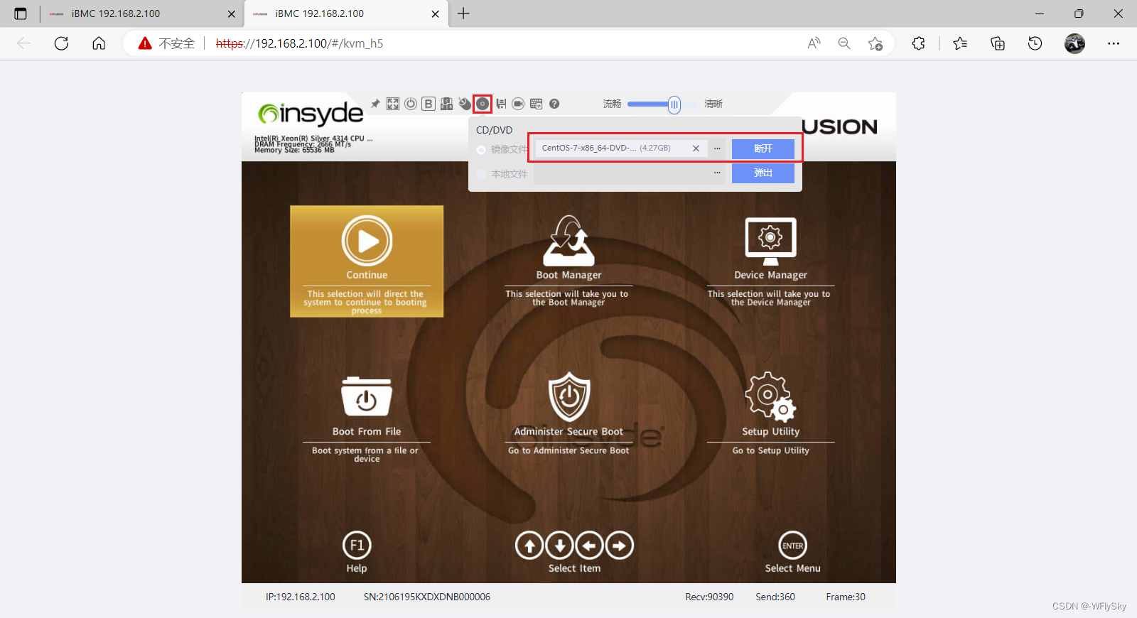Viewport: 1137px width, 618px height.
Task: Select Boot From File option
Action: [x=367, y=419]
